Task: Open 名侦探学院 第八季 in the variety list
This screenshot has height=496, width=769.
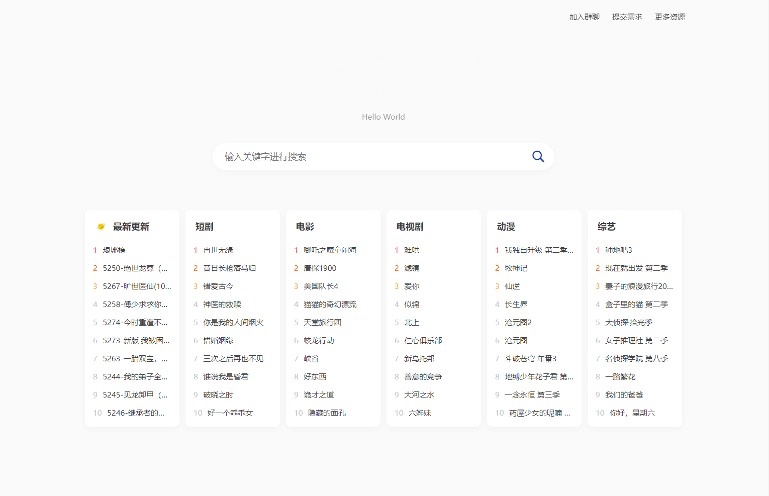Action: 636,358
